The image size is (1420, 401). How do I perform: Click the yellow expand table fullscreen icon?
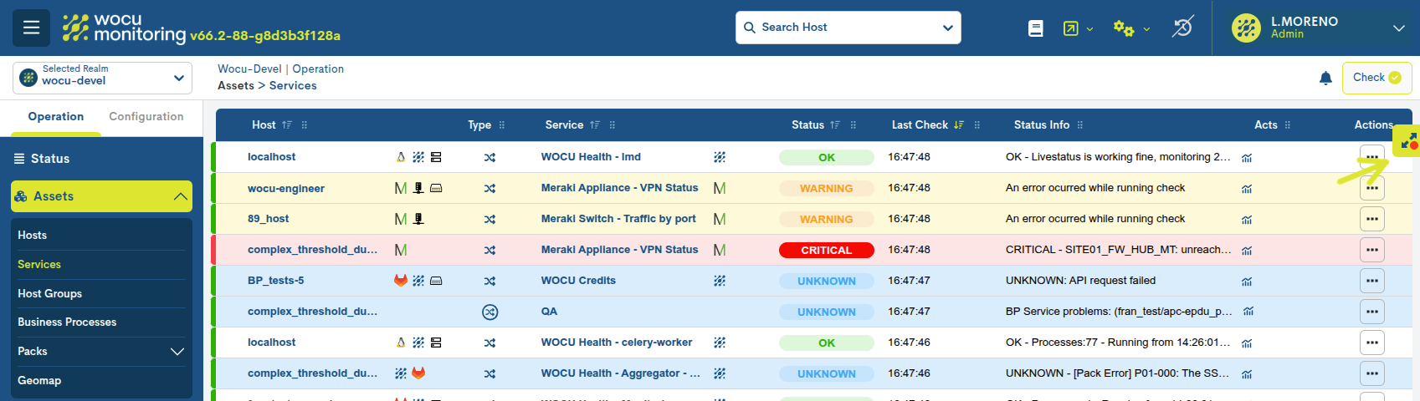click(x=1408, y=141)
